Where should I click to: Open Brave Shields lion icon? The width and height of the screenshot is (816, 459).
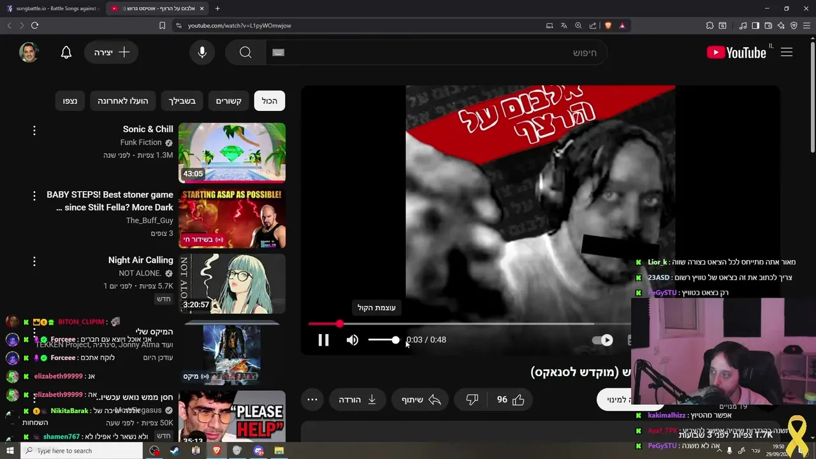[608, 25]
